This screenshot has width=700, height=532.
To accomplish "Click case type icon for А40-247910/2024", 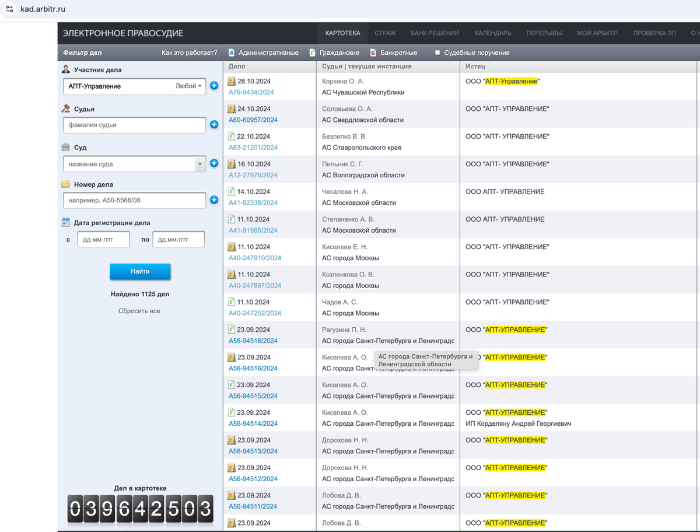I will tap(232, 247).
